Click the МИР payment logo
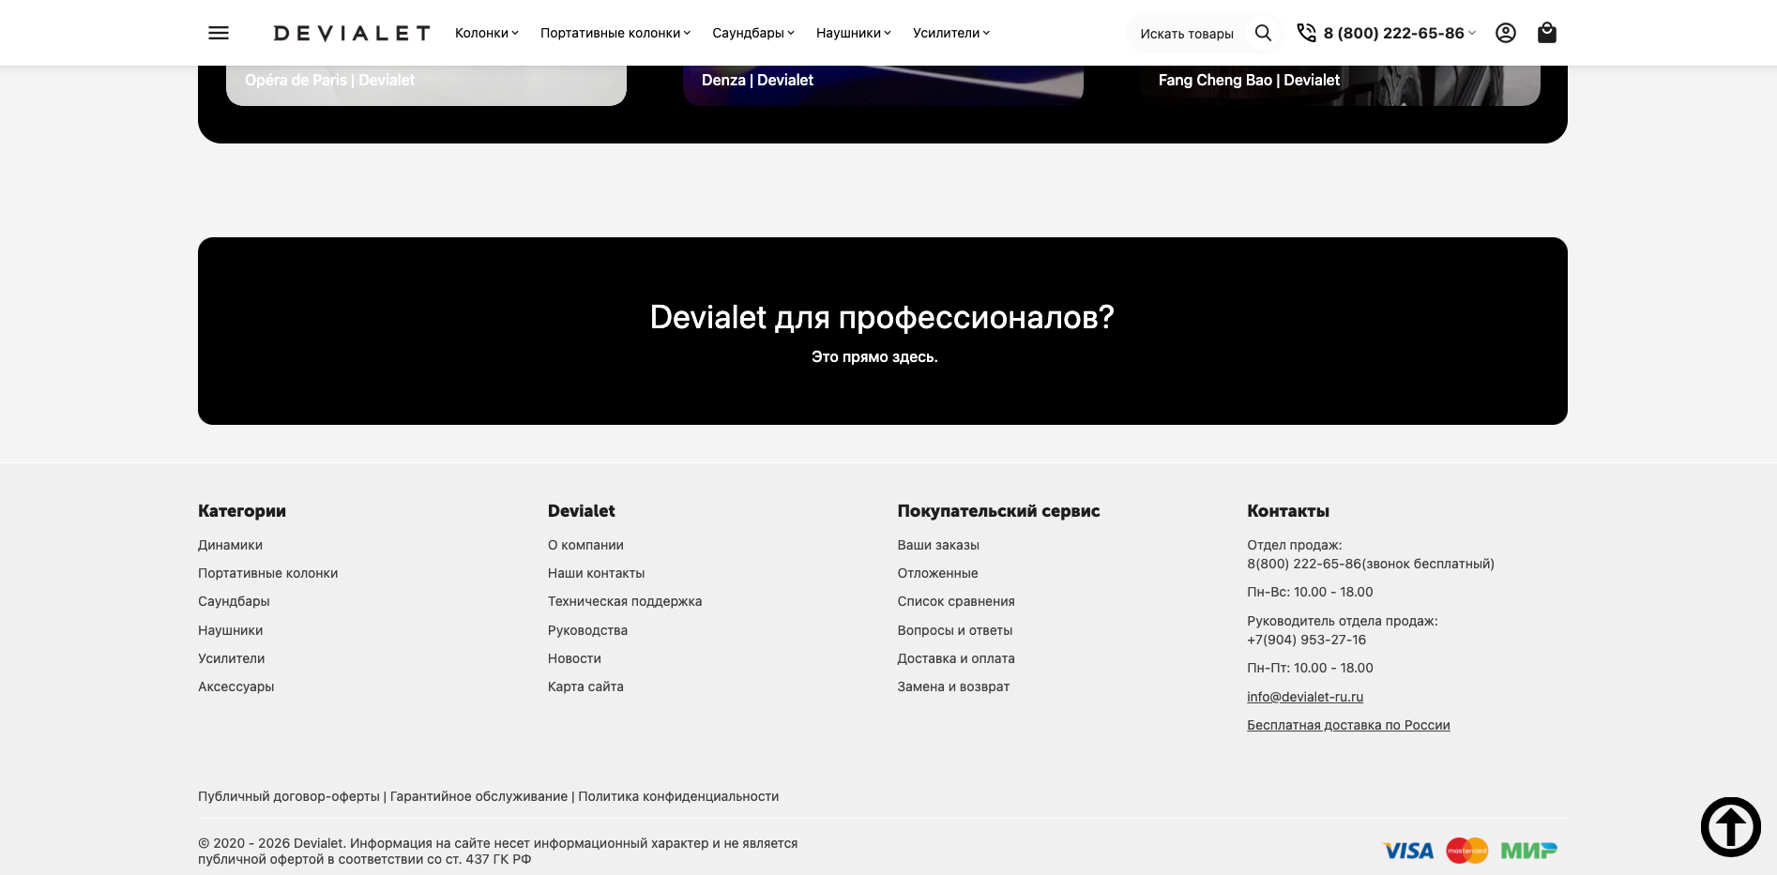 point(1529,851)
